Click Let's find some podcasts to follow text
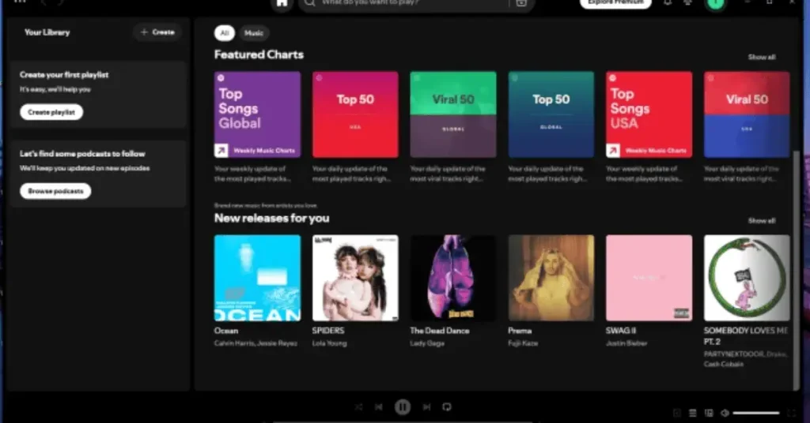 coord(82,154)
